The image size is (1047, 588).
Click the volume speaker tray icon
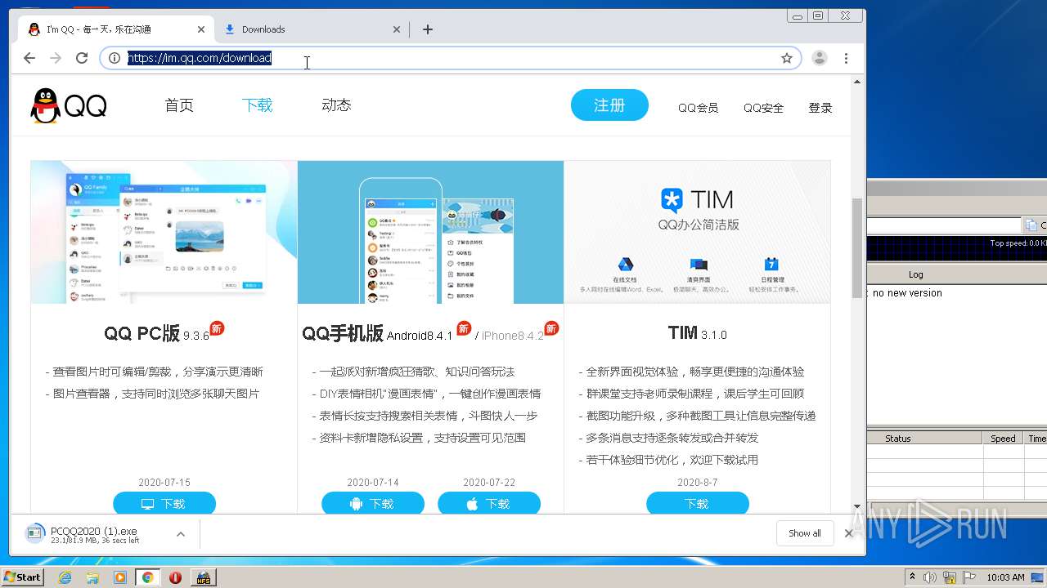(930, 577)
